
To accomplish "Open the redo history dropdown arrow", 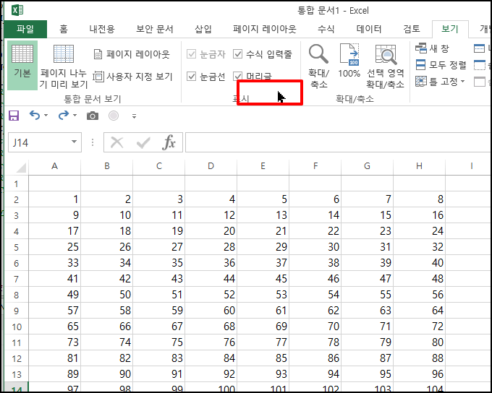I will [x=75, y=116].
